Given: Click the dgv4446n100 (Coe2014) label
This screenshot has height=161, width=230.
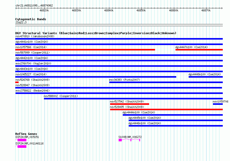Looking at the screenshot, I should 145,123.
